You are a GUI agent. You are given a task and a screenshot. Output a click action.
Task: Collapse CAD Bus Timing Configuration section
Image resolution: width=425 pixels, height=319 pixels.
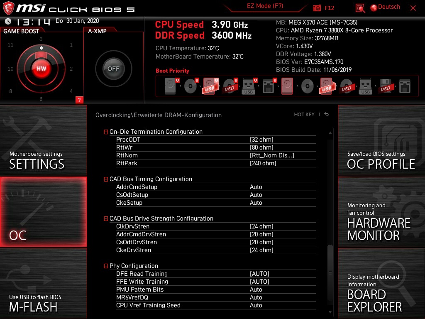pyautogui.click(x=106, y=179)
